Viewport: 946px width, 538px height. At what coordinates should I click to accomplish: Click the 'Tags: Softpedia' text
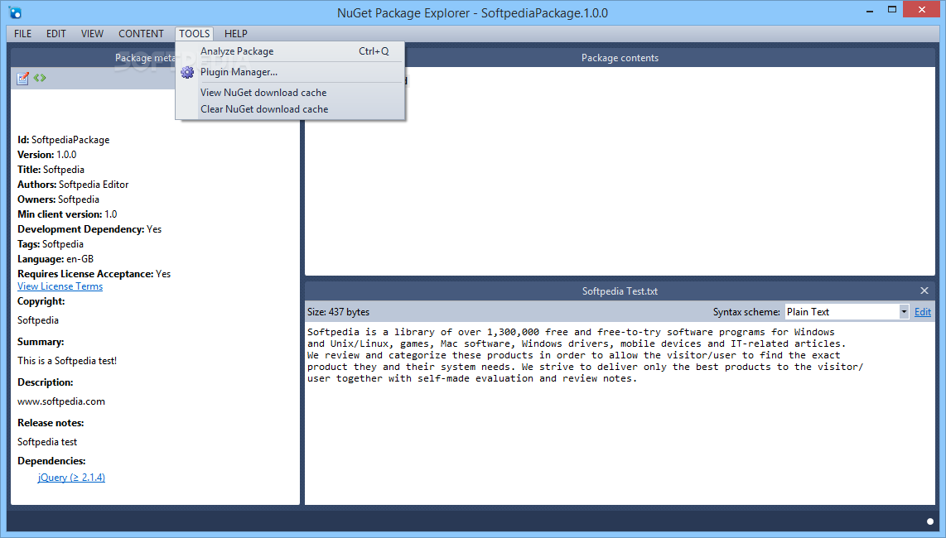[50, 243]
